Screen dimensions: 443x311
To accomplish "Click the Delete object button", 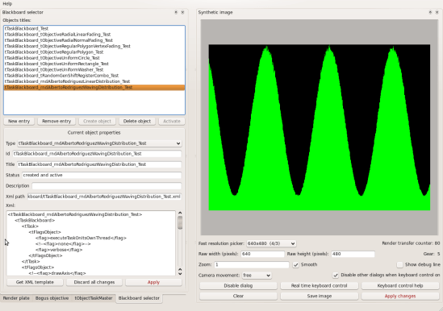I will [x=137, y=121].
